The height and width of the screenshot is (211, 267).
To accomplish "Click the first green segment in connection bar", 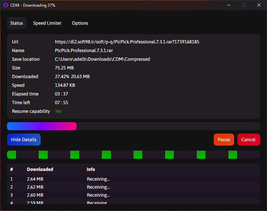I will [12, 155].
